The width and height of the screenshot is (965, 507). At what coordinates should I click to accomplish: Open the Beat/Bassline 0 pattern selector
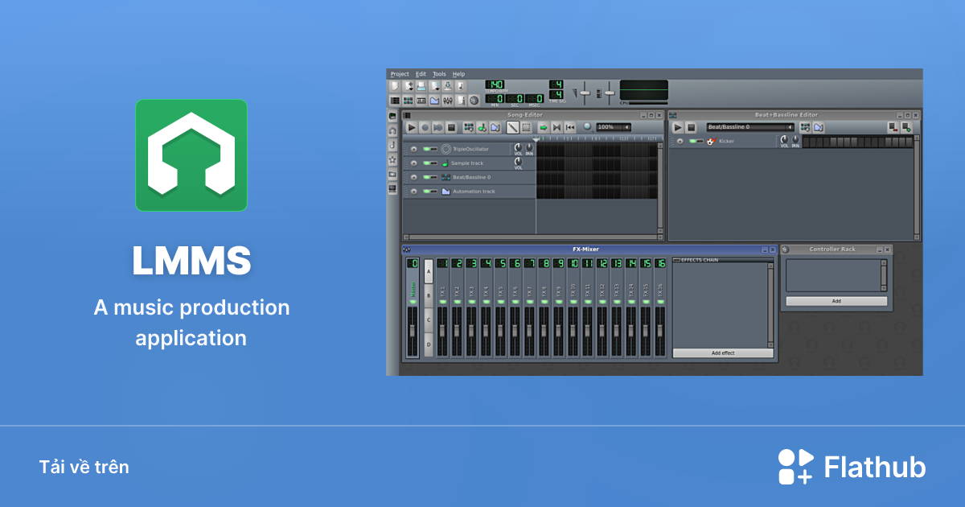coord(750,127)
